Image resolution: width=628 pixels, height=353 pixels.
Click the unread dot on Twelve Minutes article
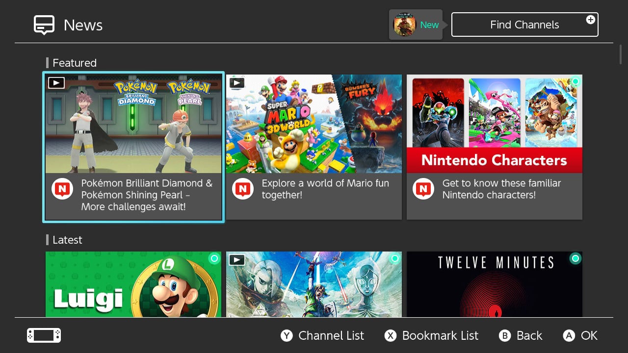coord(576,259)
